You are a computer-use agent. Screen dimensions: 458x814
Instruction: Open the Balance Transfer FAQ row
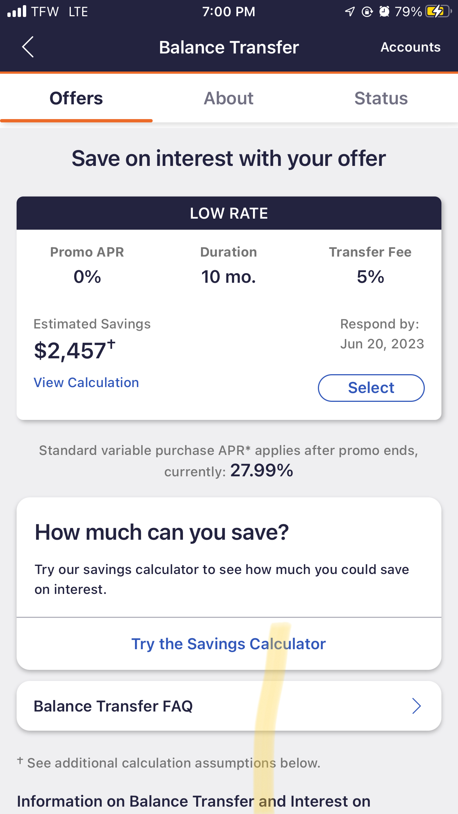[x=229, y=706]
